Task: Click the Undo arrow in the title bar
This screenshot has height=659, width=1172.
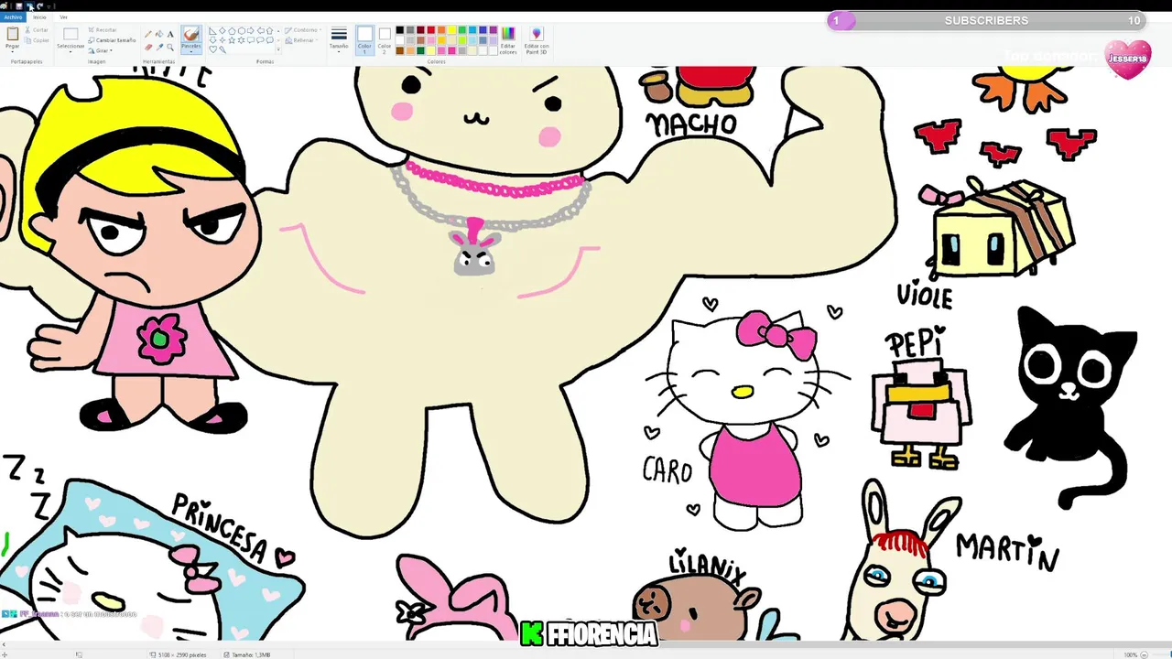Action: click(29, 6)
